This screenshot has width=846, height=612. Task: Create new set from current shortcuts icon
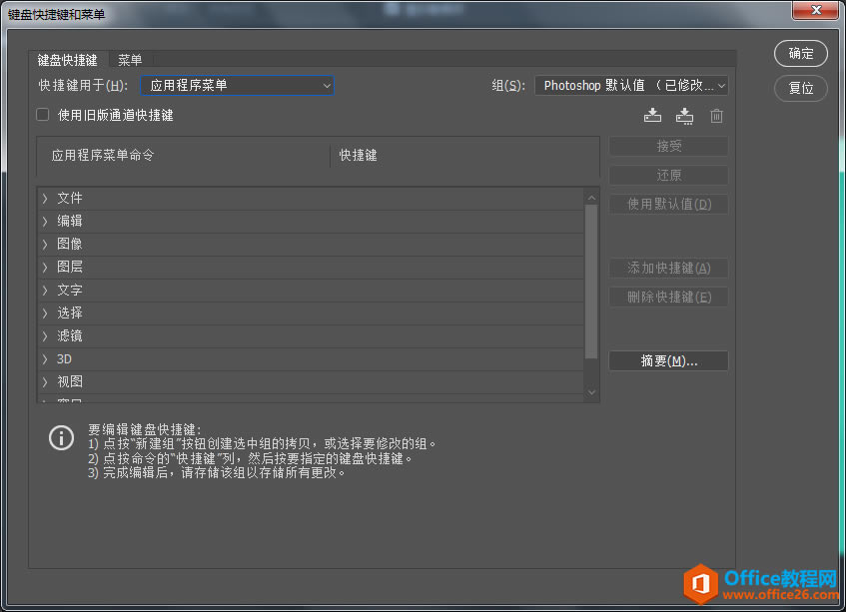coord(684,116)
